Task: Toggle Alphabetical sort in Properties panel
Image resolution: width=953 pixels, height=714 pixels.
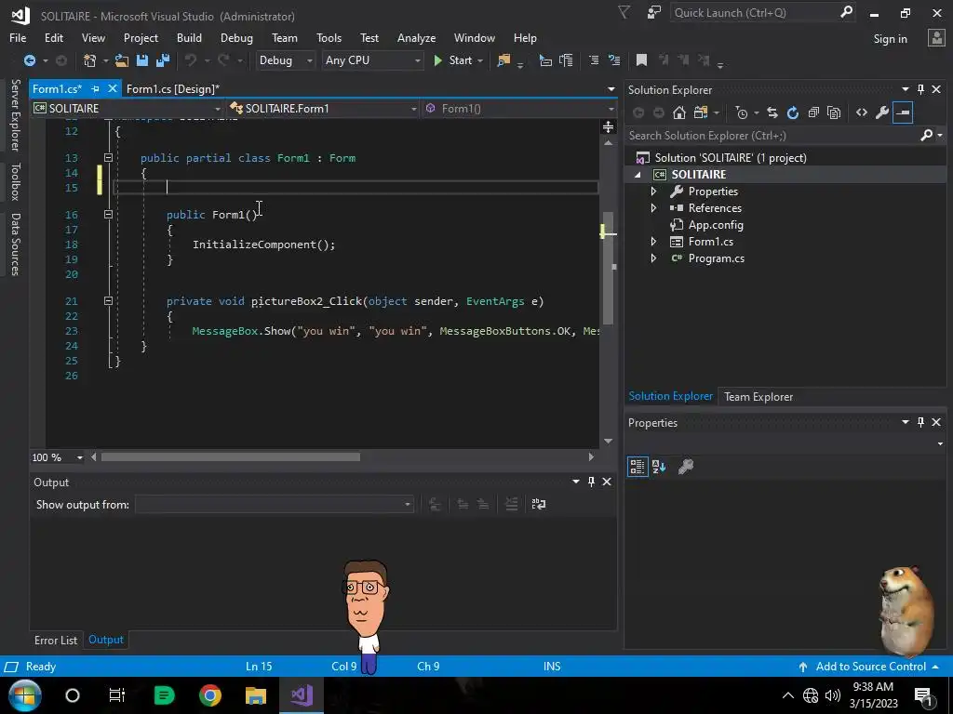Action: [x=659, y=467]
